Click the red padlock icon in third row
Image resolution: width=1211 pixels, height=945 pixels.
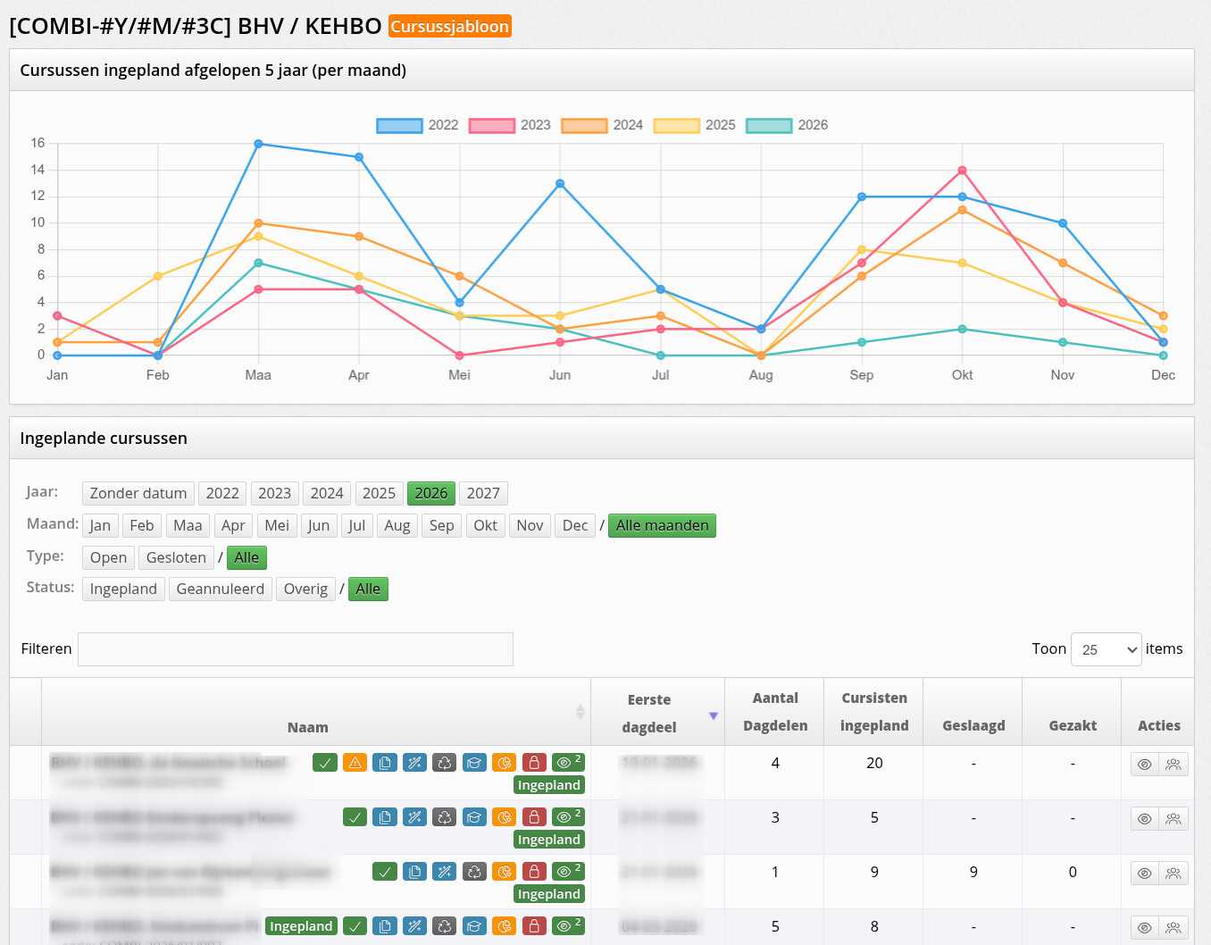click(x=534, y=872)
